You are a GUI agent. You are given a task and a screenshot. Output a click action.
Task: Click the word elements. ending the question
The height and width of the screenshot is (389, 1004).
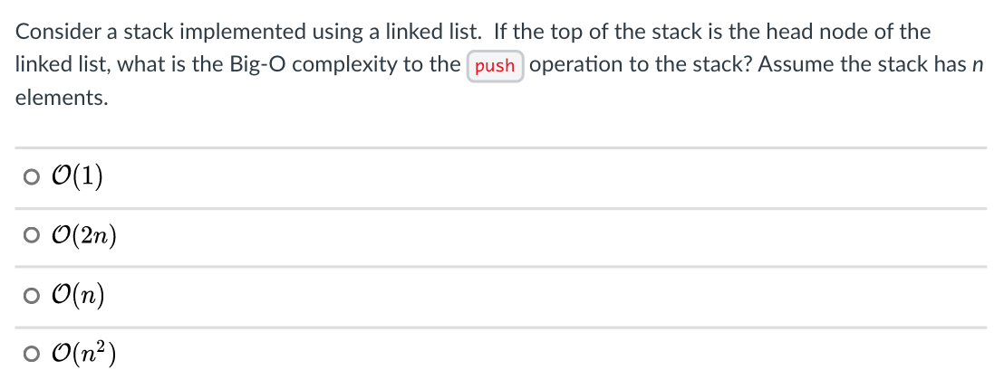(63, 98)
